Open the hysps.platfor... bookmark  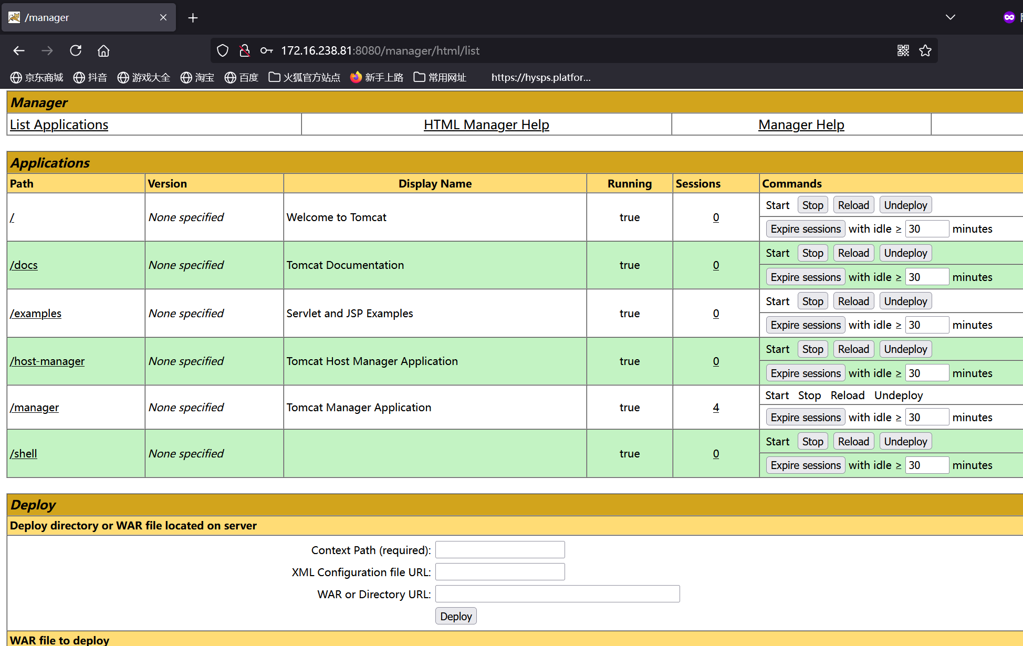tap(541, 77)
